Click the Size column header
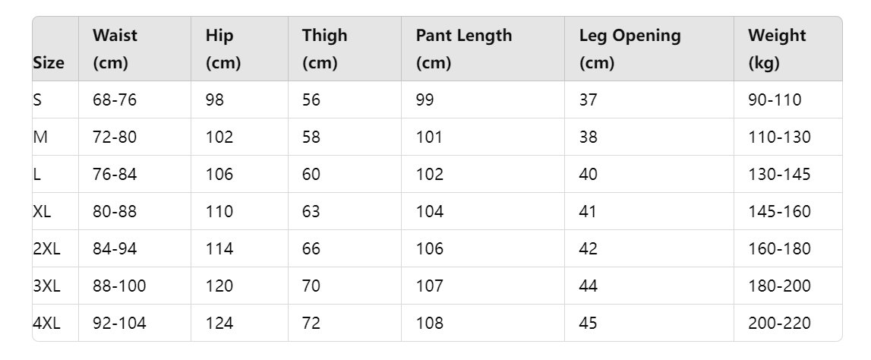 point(49,62)
